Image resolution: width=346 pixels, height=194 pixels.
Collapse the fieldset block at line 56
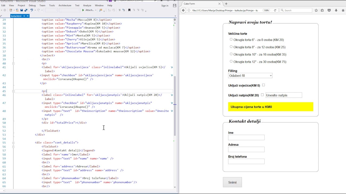click(13, 147)
